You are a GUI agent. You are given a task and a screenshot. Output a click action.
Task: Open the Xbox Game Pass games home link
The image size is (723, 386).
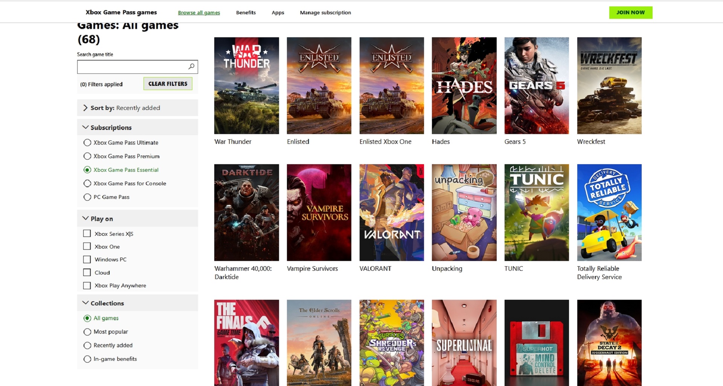point(121,12)
